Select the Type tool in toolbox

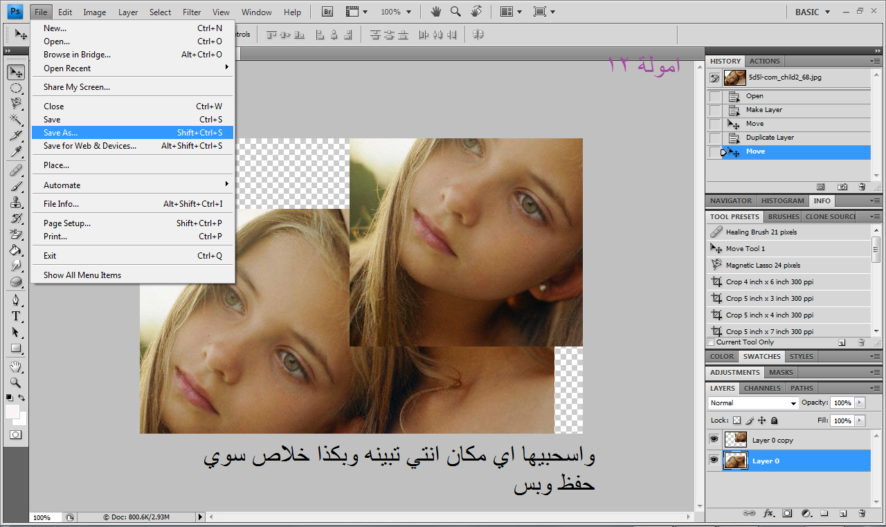(x=15, y=316)
